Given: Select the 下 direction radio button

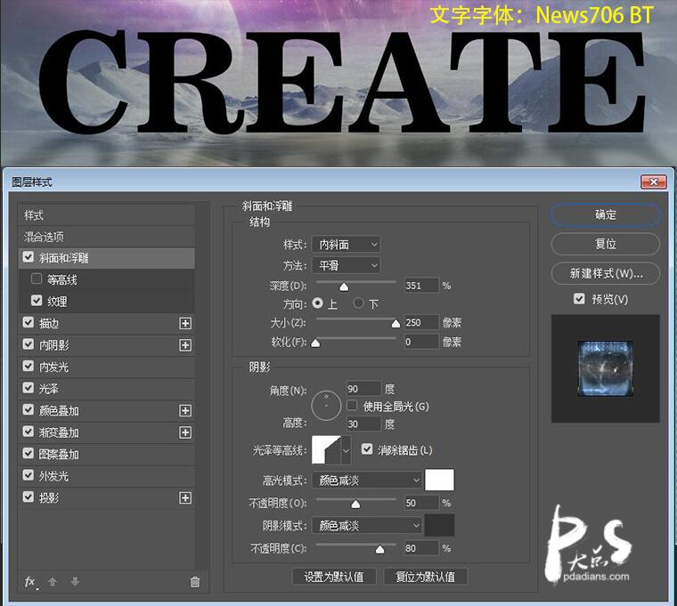Looking at the screenshot, I should coord(358,303).
